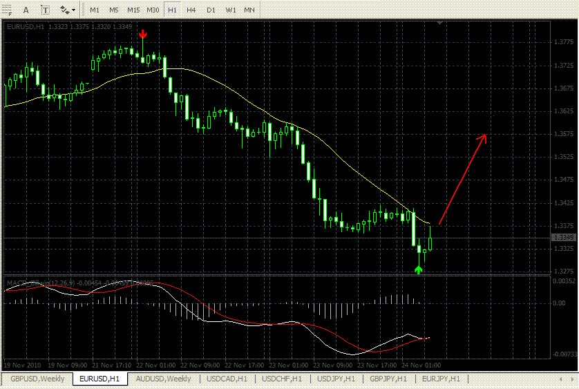Click the 1.3275 price axis label

point(564,271)
